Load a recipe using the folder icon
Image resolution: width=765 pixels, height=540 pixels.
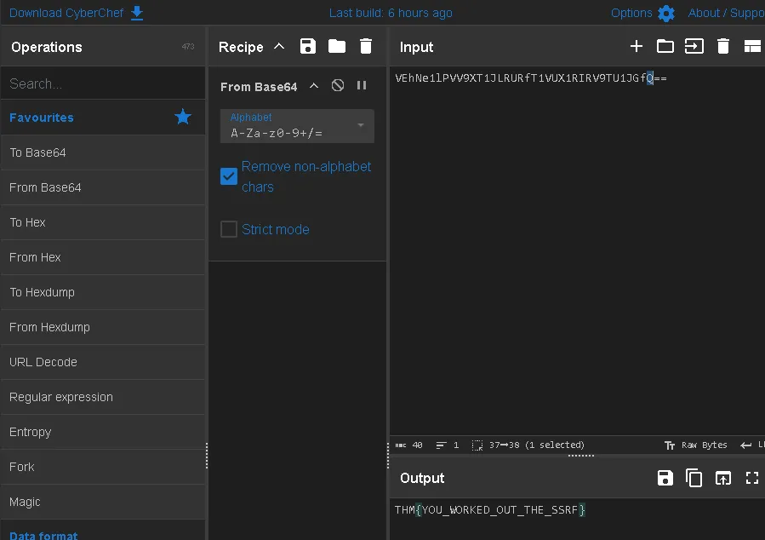coord(337,46)
